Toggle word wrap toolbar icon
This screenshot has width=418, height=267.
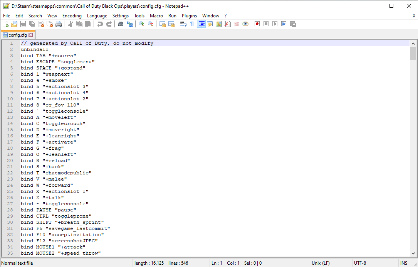183,24
